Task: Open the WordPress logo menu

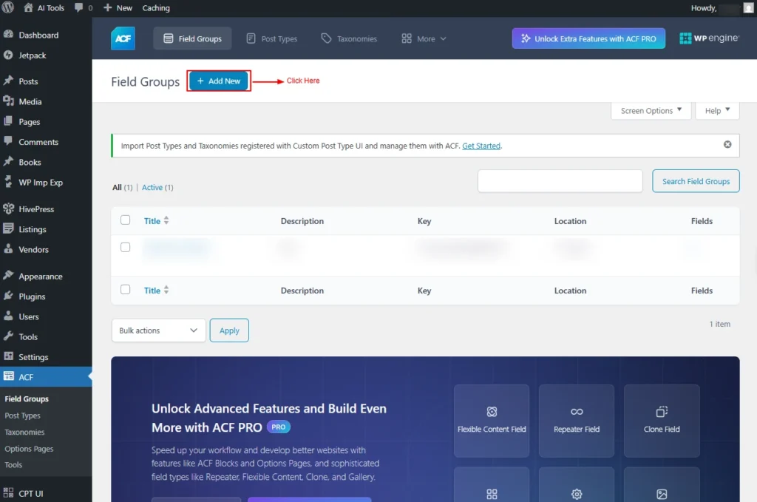Action: [x=8, y=8]
